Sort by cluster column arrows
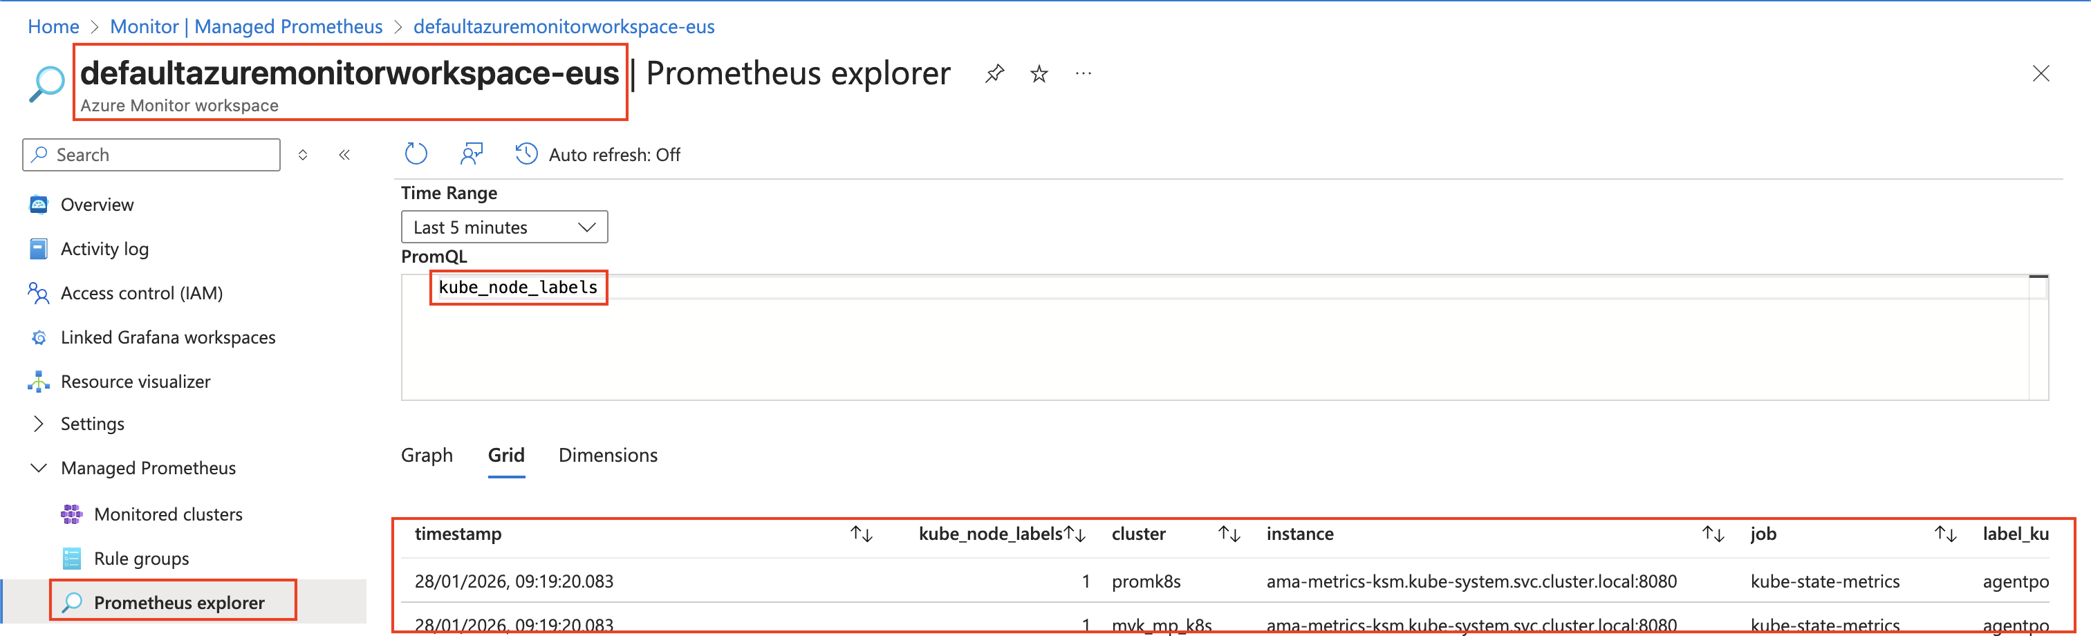Screen dimensions: 2091x636 (1229, 534)
